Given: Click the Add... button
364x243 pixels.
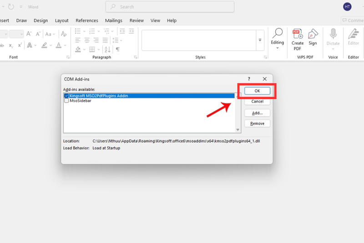Looking at the screenshot, I should pos(257,113).
